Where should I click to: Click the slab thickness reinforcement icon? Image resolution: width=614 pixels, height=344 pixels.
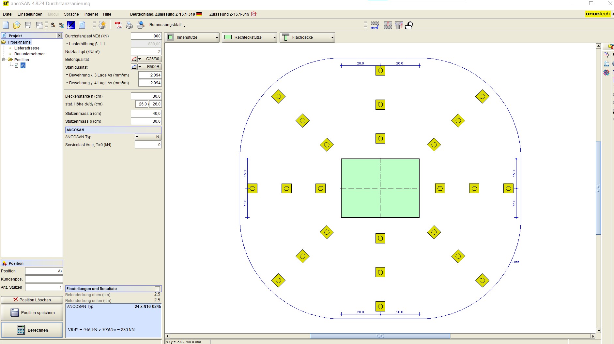pyautogui.click(x=388, y=25)
